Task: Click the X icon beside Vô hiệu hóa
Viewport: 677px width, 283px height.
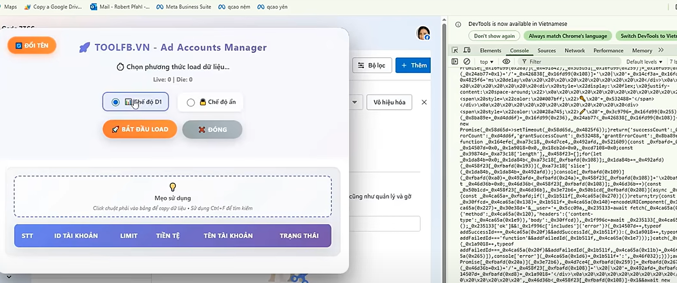Action: (424, 102)
